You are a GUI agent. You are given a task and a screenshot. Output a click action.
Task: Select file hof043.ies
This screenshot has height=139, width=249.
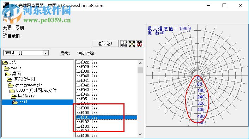point(87,90)
